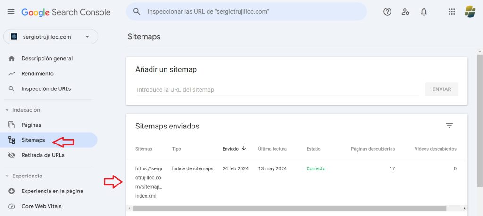The width and height of the screenshot is (483, 216).
Task: Click the sitemap tree icon in the sidebar
Action: pyautogui.click(x=12, y=140)
